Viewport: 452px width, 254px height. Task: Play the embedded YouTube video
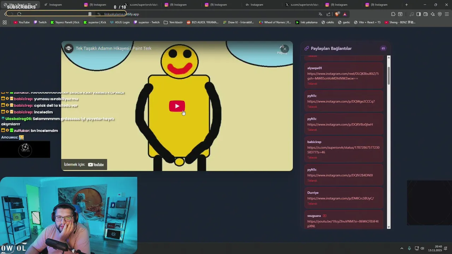coord(177,106)
